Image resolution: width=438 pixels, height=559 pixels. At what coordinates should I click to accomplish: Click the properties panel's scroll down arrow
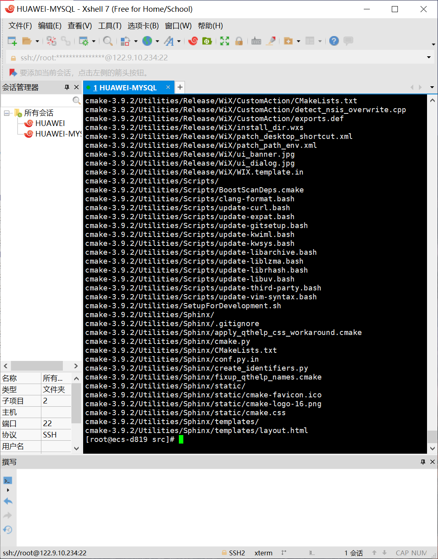76,448
